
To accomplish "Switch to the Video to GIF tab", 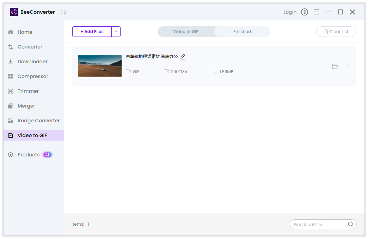I will pos(186,32).
